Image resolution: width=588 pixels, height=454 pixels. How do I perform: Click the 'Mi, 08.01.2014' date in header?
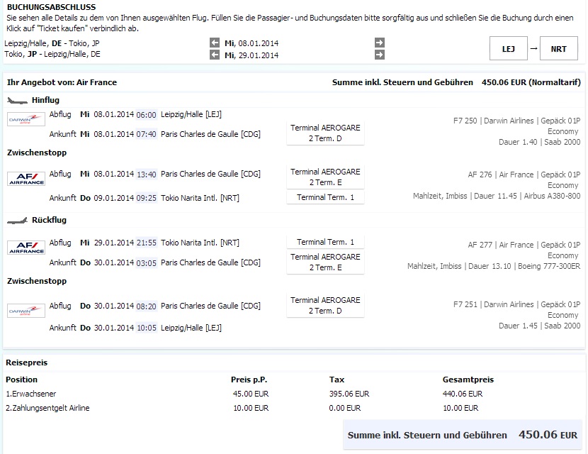251,43
